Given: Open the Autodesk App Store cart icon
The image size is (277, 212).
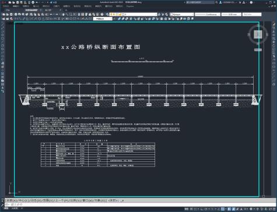Looking at the screenshot, I should point(240,2).
